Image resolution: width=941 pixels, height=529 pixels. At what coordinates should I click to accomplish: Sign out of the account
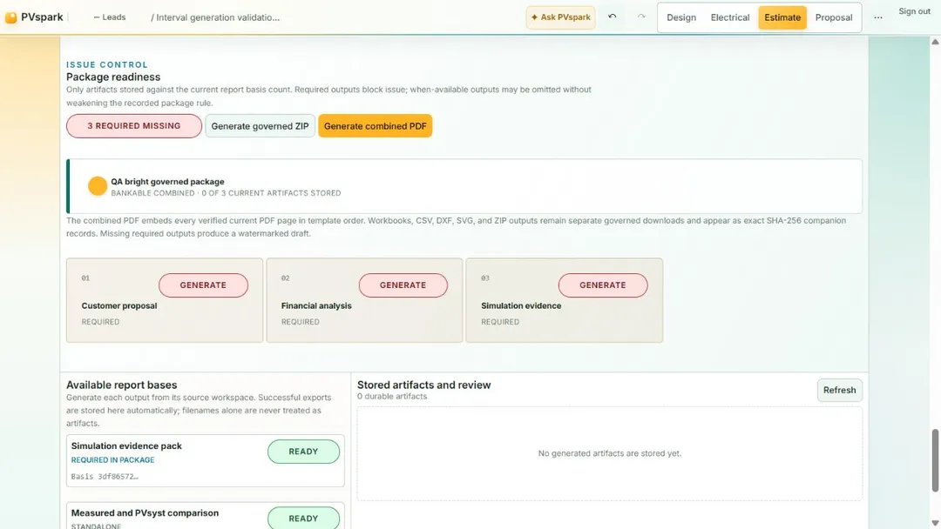[914, 11]
